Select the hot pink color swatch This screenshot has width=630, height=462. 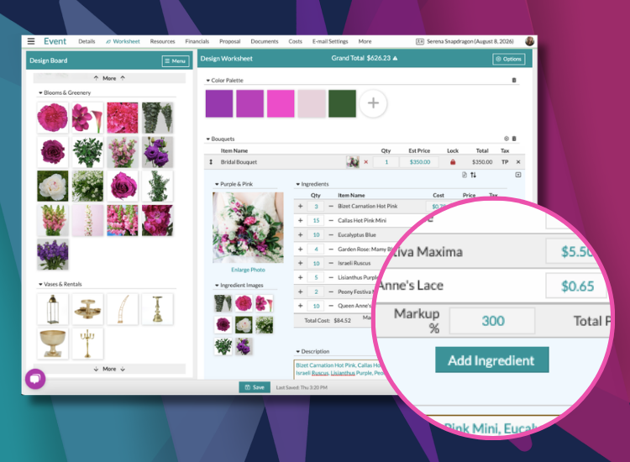[x=281, y=103]
